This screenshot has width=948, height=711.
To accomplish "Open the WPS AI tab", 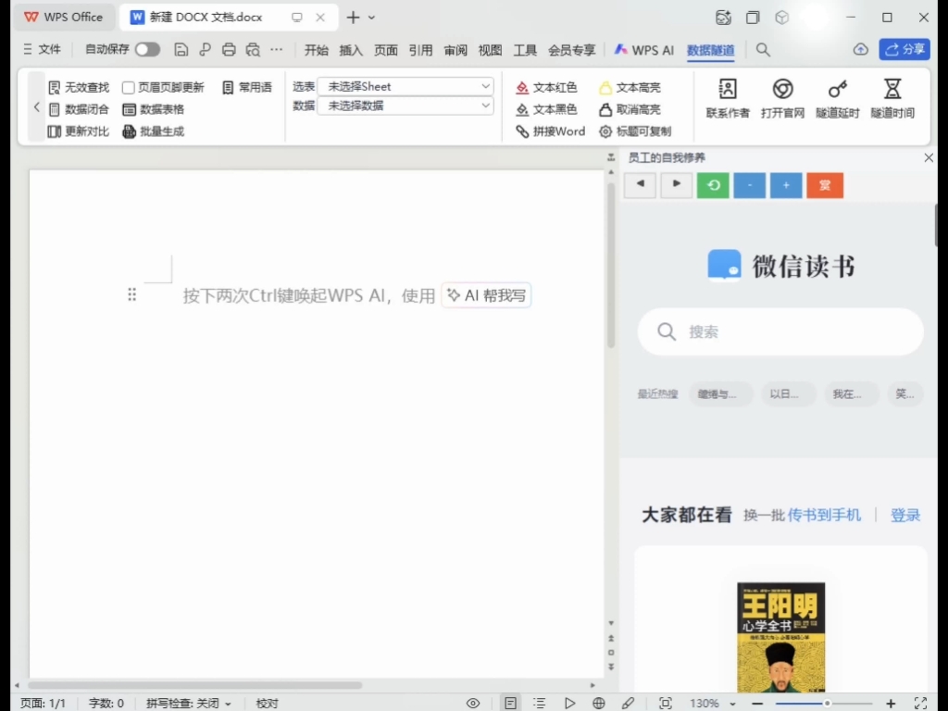I will (644, 50).
